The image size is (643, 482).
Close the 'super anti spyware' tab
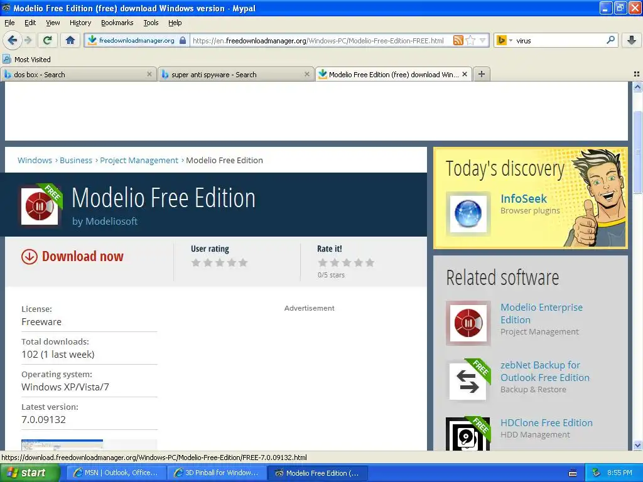pos(306,74)
